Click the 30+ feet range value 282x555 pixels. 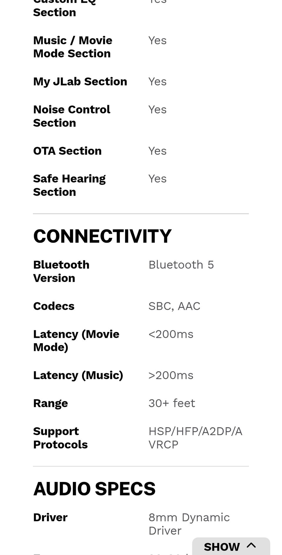pyautogui.click(x=172, y=403)
